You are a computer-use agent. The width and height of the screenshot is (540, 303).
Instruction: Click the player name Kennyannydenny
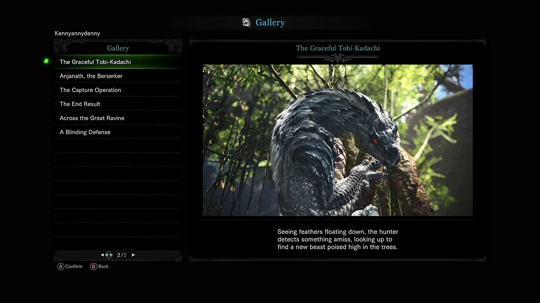77,34
